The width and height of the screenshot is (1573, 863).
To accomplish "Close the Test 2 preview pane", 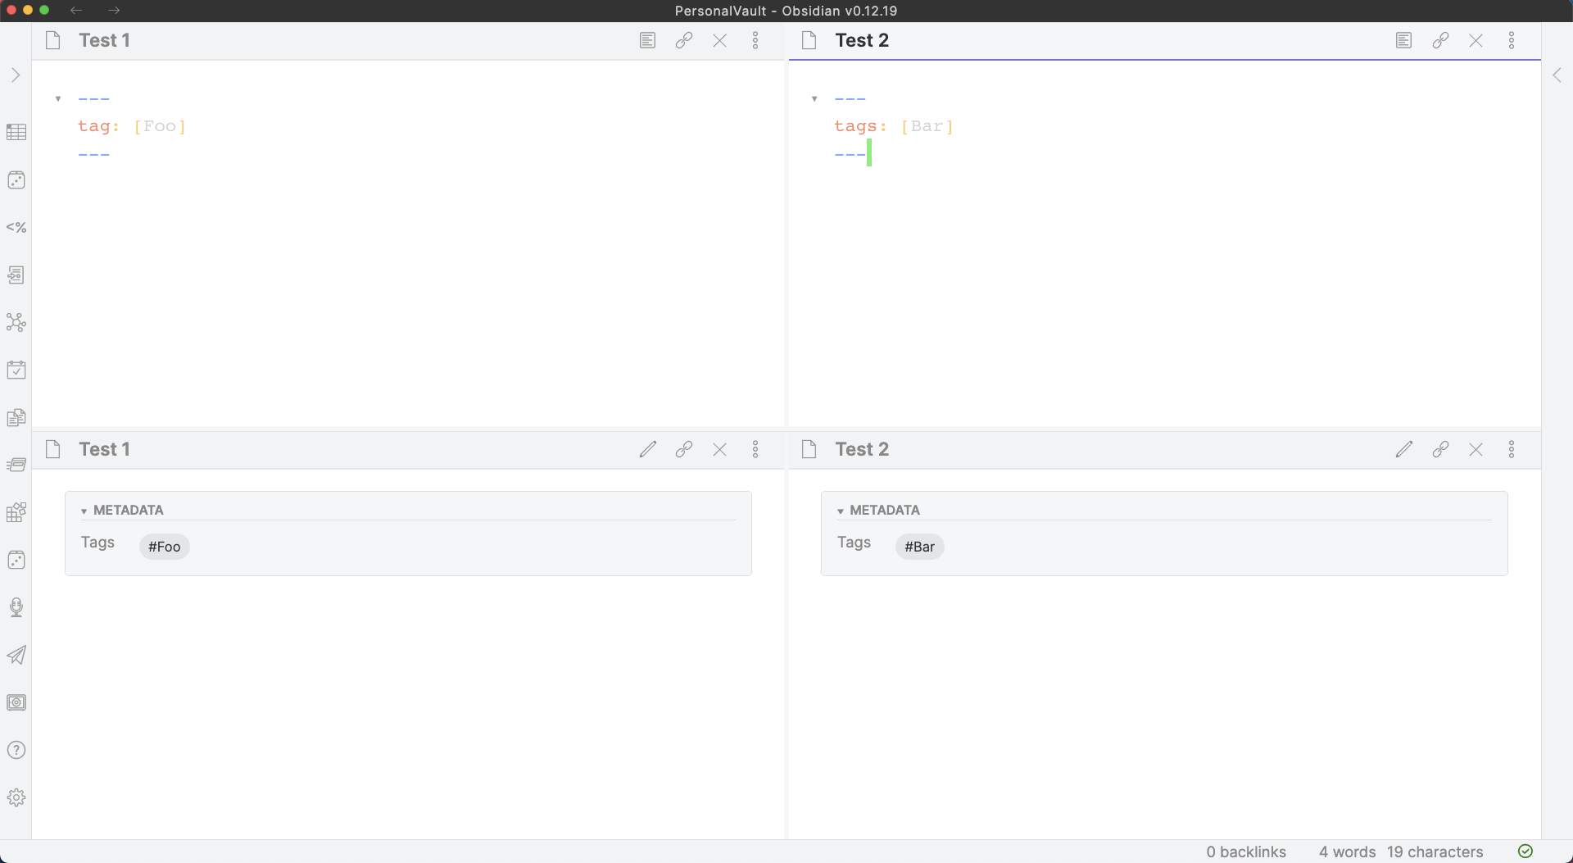I will pyautogui.click(x=1476, y=449).
